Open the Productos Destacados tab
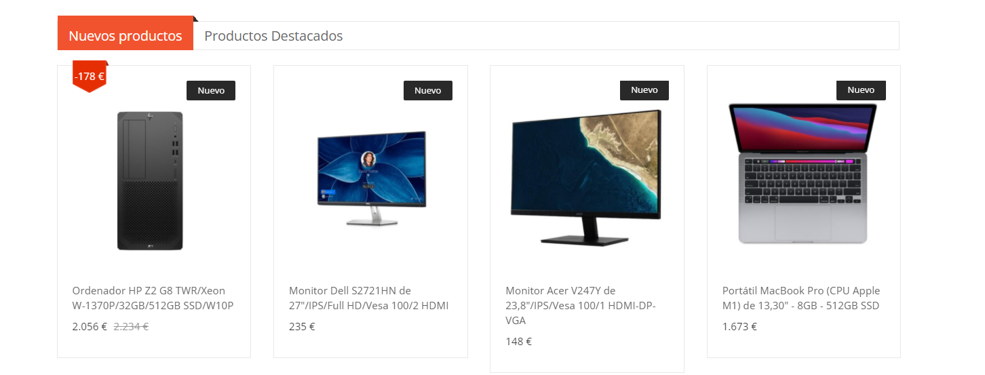The width and height of the screenshot is (985, 375). [273, 36]
